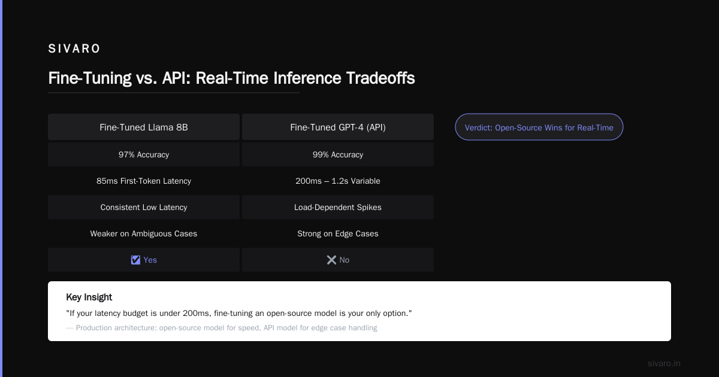Click the Key Insight heading
This screenshot has height=377, width=719.
pos(89,297)
